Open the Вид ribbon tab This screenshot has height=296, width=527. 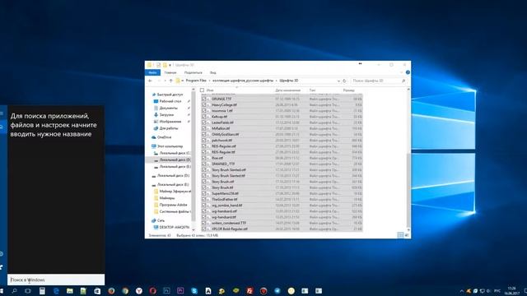click(213, 72)
